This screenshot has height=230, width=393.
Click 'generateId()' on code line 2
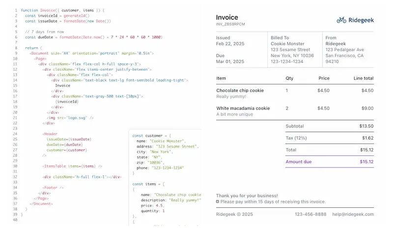coord(77,16)
